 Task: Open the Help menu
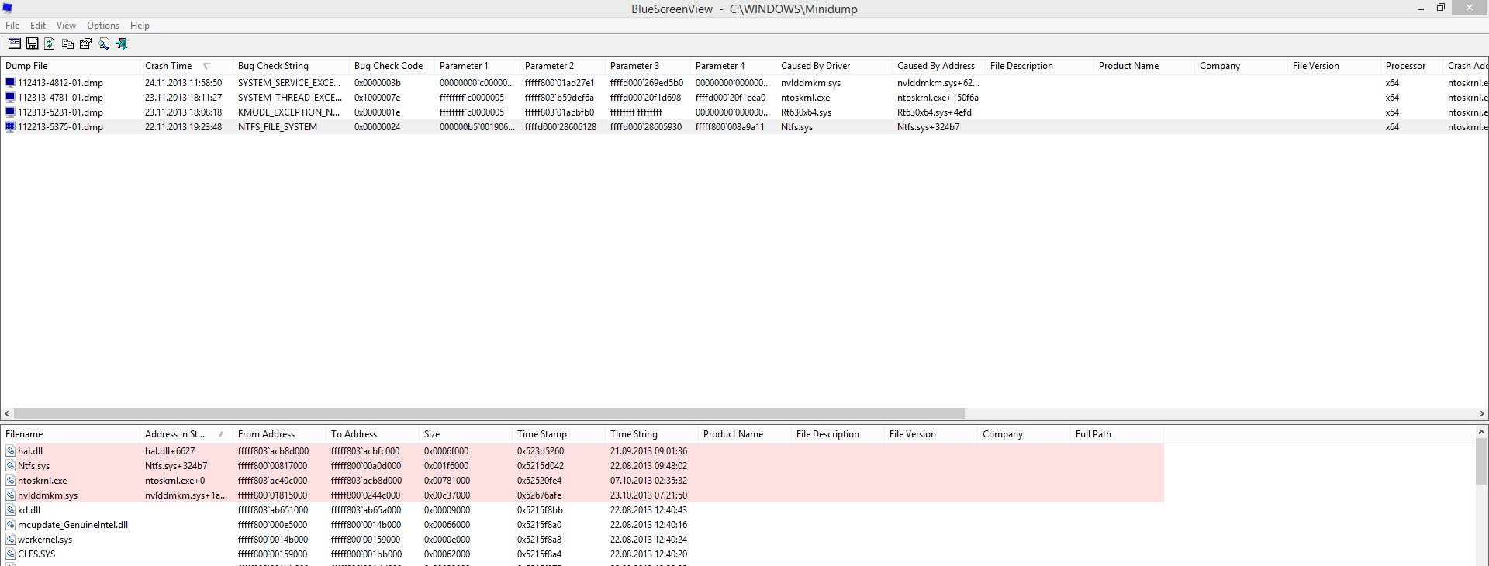[x=140, y=26]
